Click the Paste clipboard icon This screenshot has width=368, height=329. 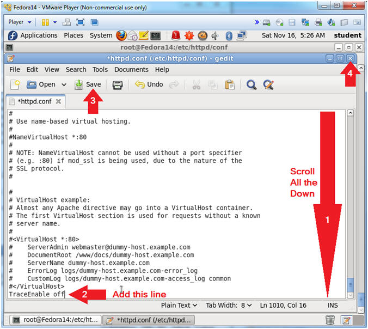click(230, 85)
